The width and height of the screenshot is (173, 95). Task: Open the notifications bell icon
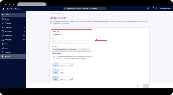coord(152,8)
